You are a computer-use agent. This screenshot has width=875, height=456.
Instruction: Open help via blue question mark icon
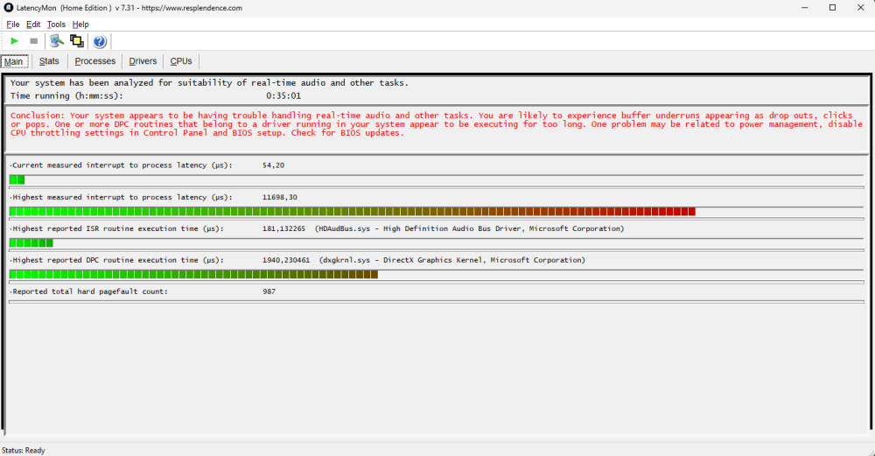tap(100, 41)
